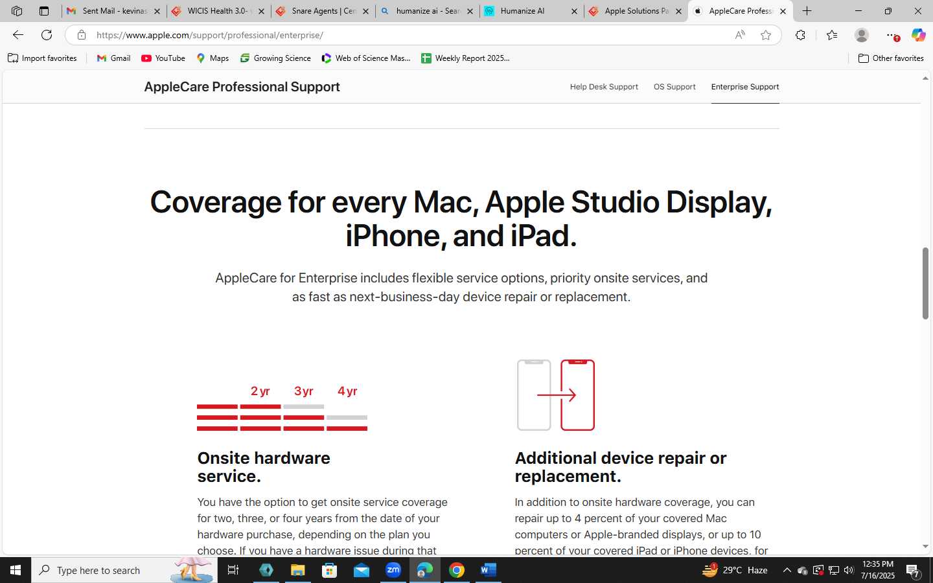Open Microsoft Store from taskbar
Image resolution: width=933 pixels, height=583 pixels.
330,570
